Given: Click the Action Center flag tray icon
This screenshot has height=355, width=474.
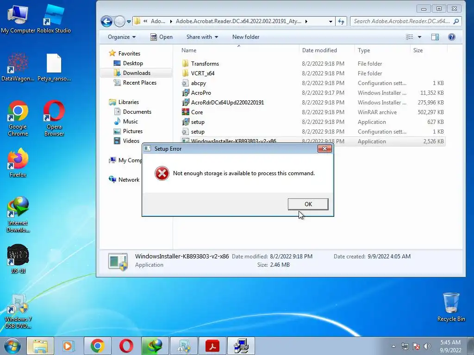Looking at the screenshot, I should (416, 346).
